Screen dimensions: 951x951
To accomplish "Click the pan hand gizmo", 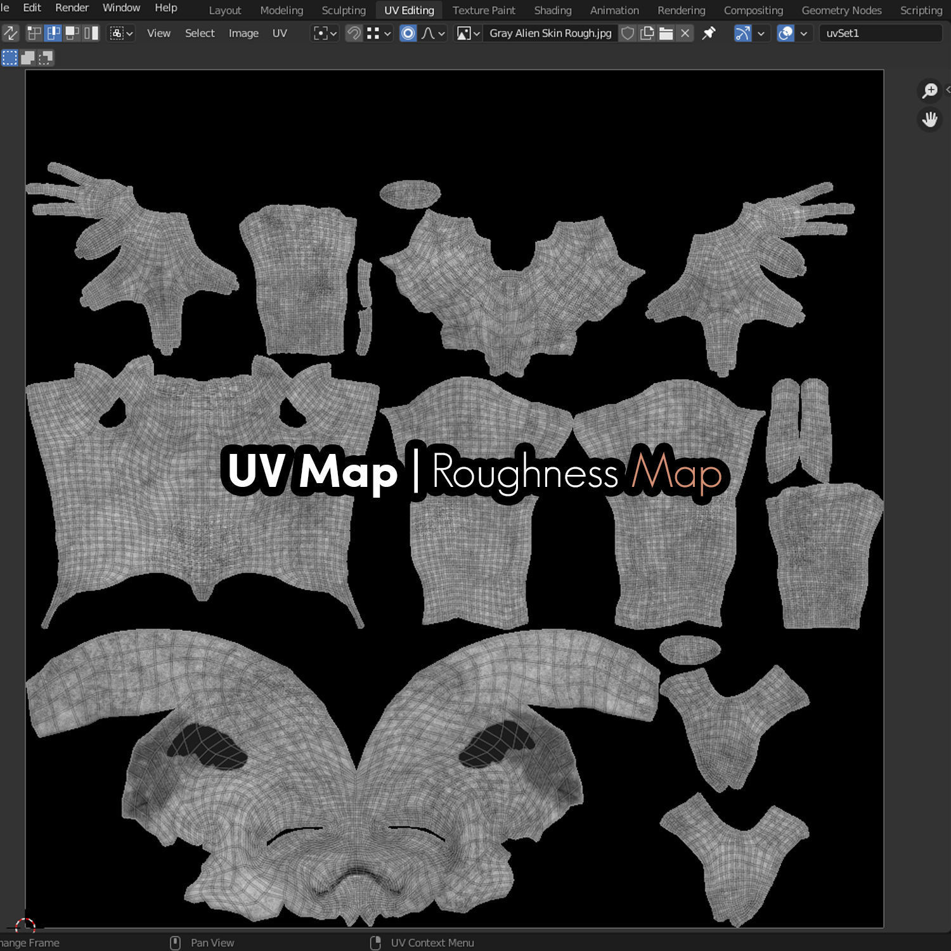I will click(x=930, y=119).
